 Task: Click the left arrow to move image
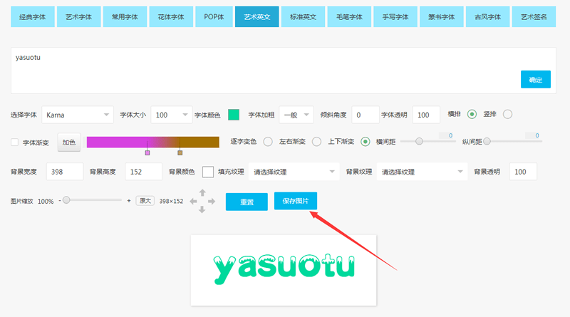[x=193, y=201]
